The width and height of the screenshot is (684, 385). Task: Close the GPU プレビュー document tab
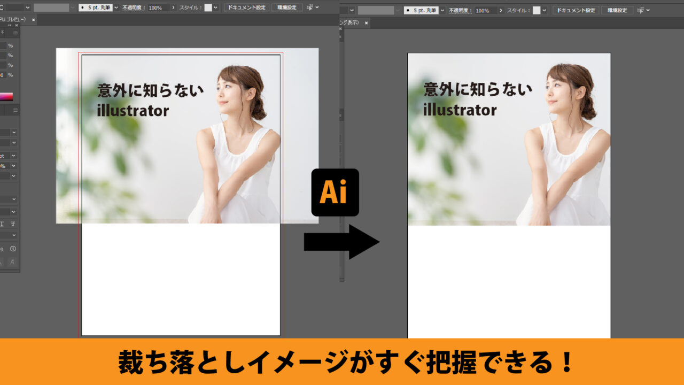[x=34, y=20]
